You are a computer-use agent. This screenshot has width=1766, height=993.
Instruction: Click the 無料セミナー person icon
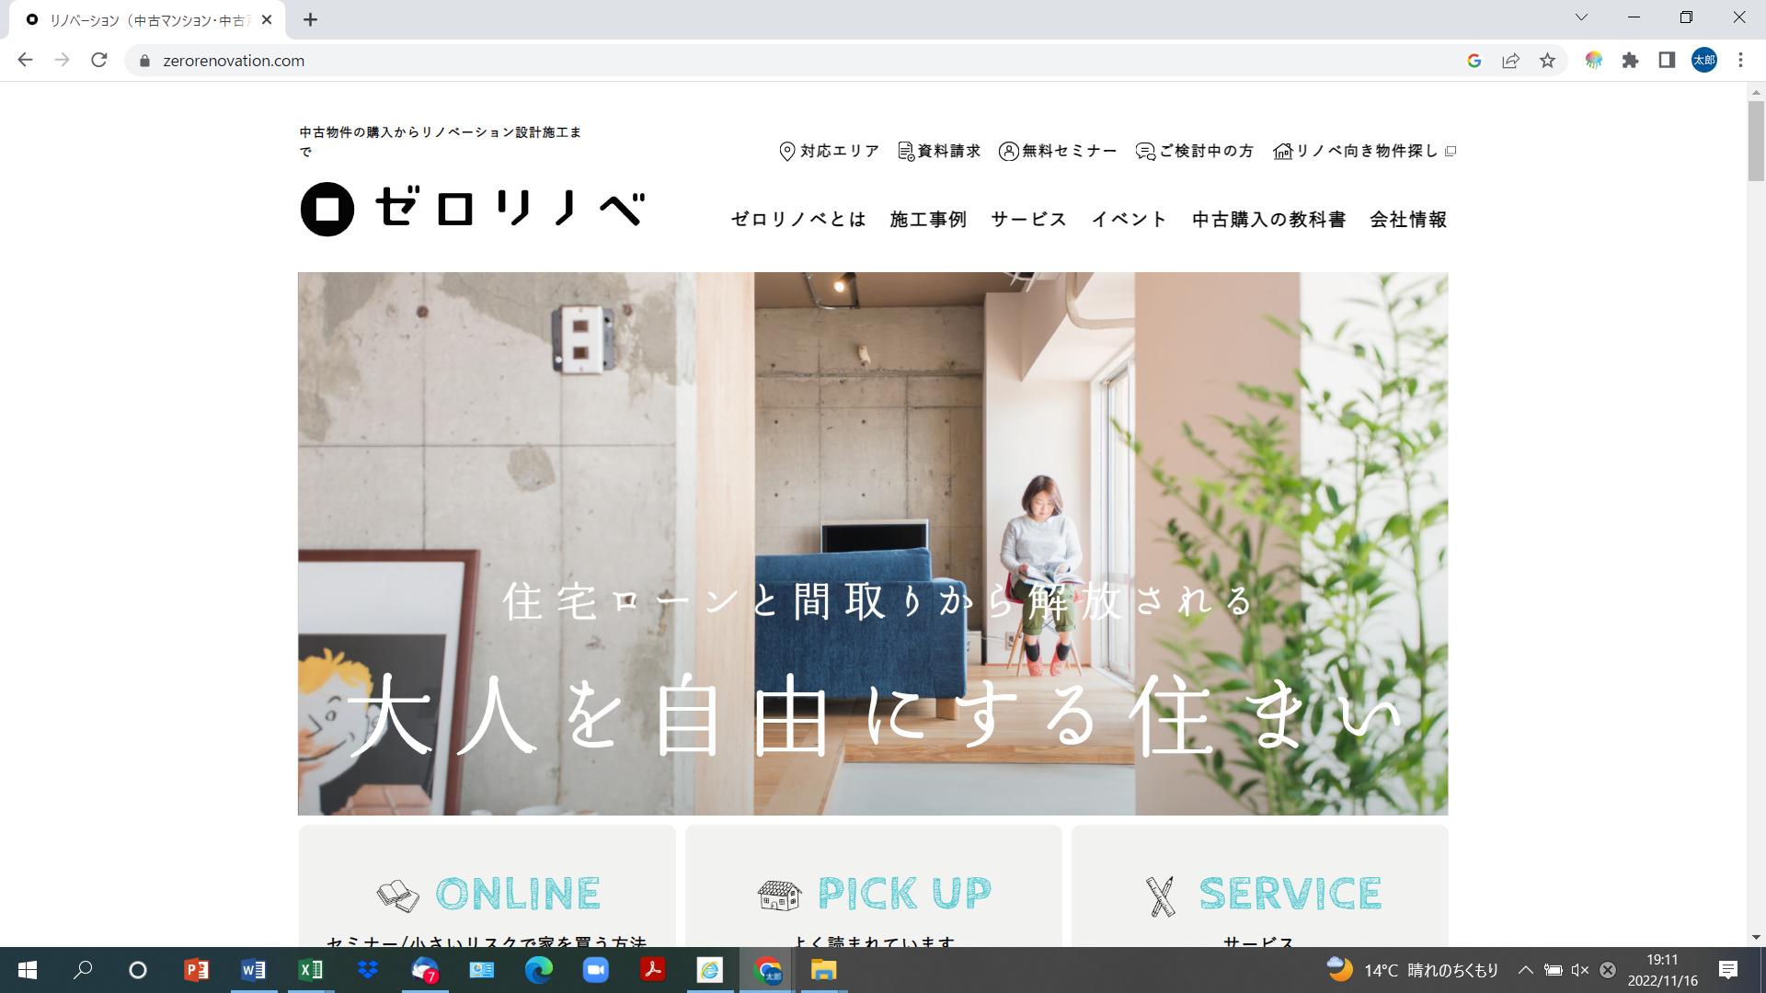tap(1009, 152)
